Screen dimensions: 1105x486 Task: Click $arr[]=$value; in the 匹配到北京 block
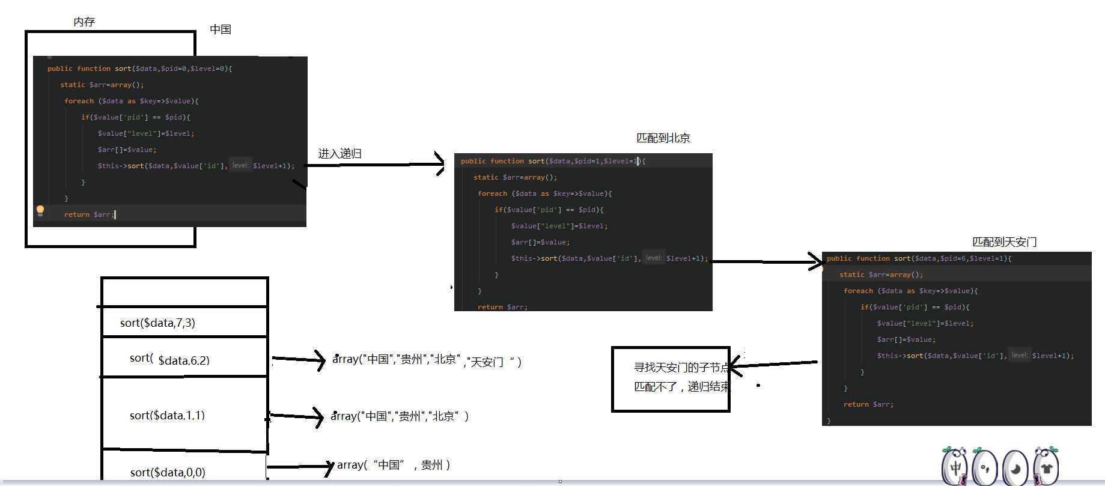click(x=540, y=242)
